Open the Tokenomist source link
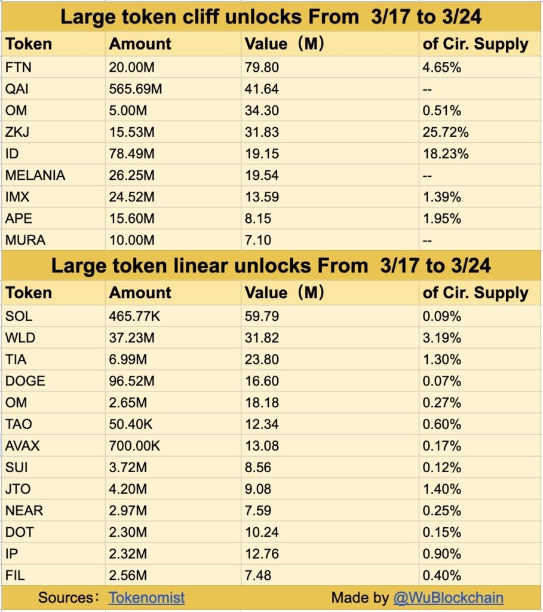This screenshot has width=543, height=612. pos(146,597)
